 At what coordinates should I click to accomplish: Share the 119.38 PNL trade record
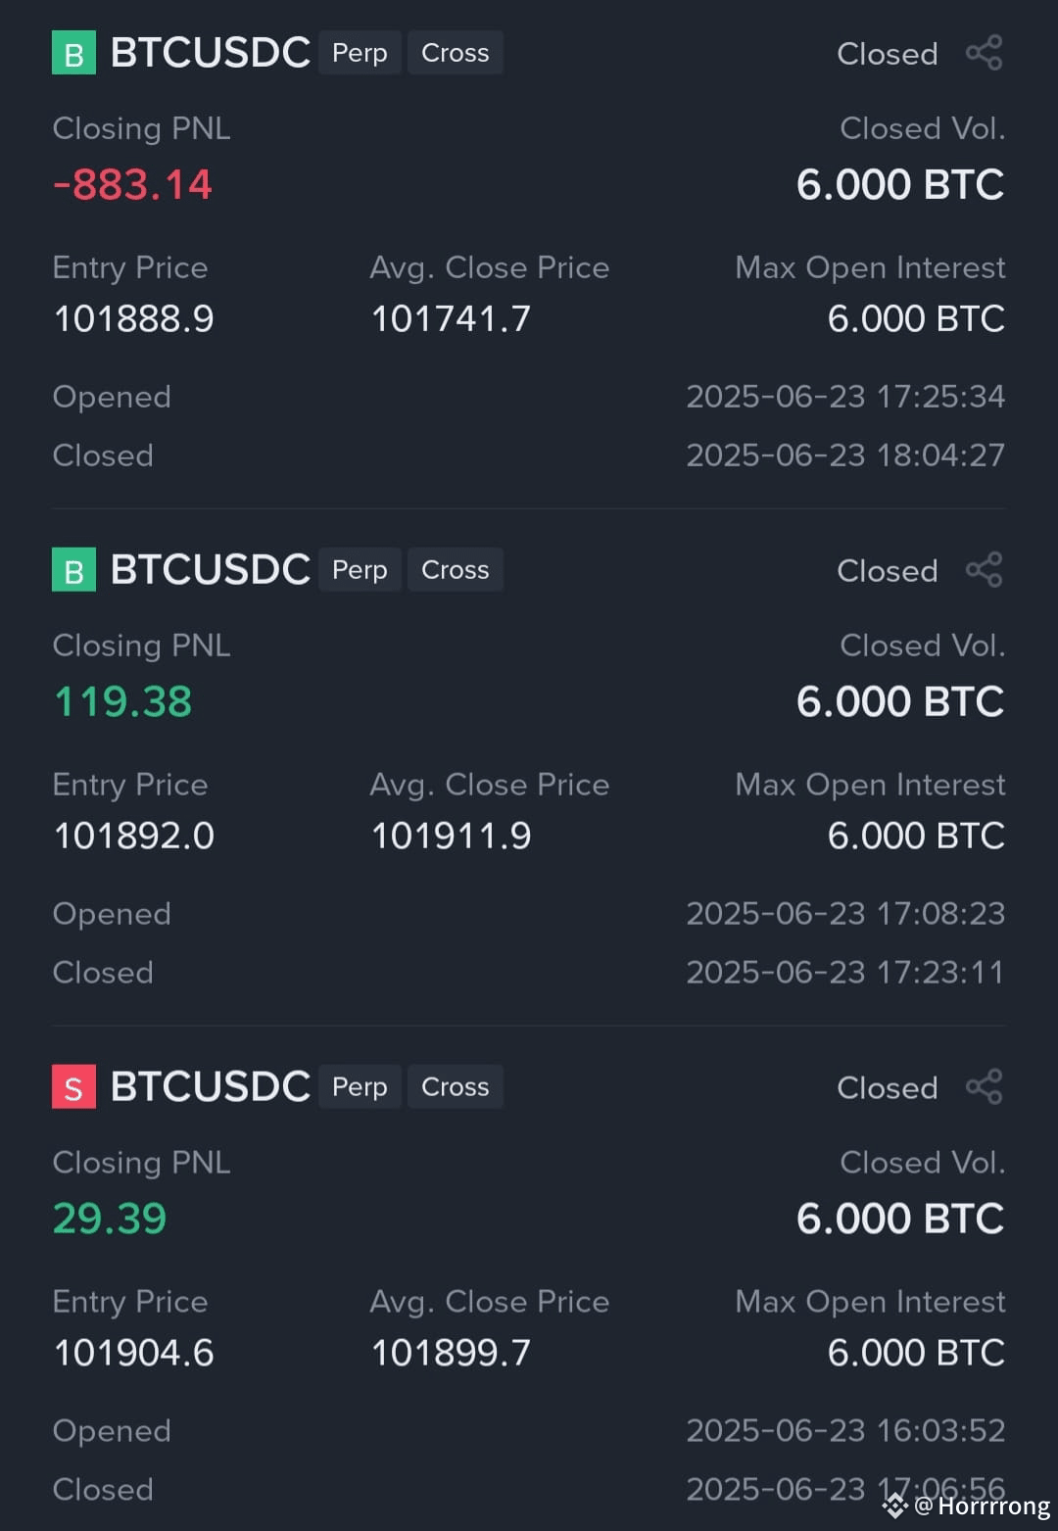pos(985,570)
